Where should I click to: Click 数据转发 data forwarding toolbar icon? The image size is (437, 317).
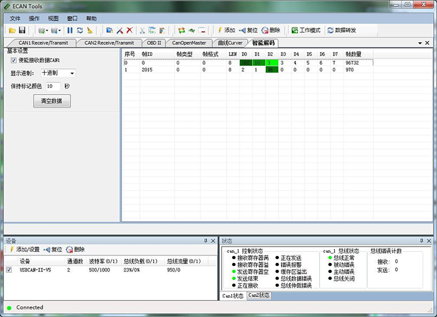341,30
